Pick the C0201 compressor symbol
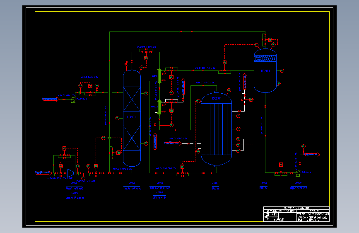This screenshot has width=359, height=233. point(70,173)
